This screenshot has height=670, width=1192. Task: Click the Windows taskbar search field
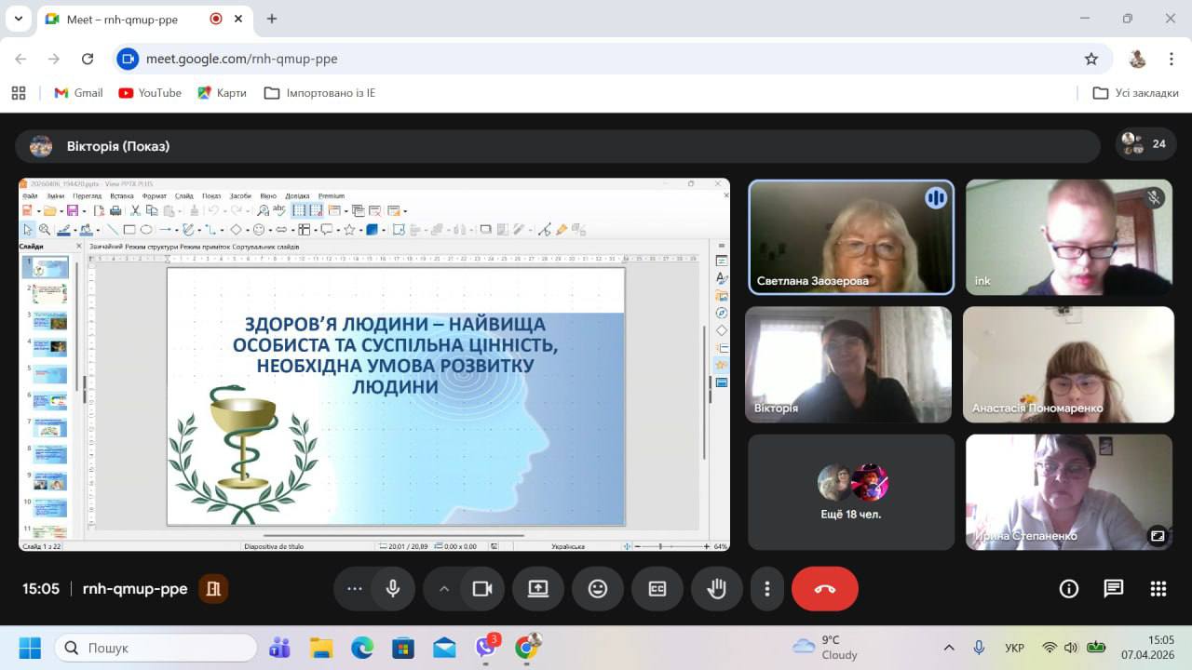(x=156, y=648)
